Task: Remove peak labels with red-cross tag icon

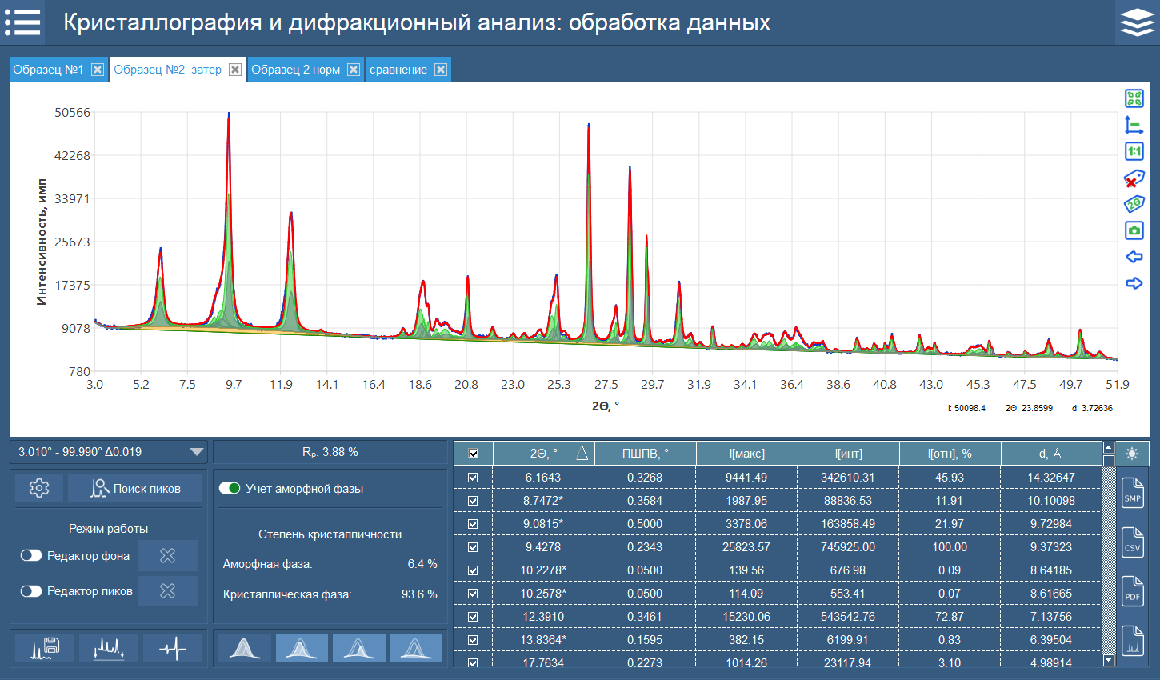Action: 1134,178
